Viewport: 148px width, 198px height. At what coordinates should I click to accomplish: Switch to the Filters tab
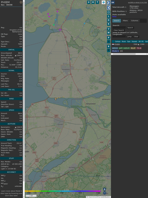tap(125, 21)
